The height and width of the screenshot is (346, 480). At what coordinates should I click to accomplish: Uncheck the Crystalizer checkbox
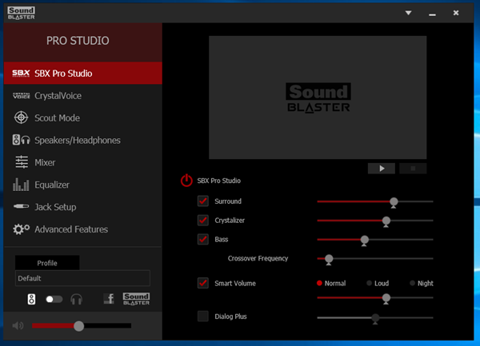tap(203, 220)
